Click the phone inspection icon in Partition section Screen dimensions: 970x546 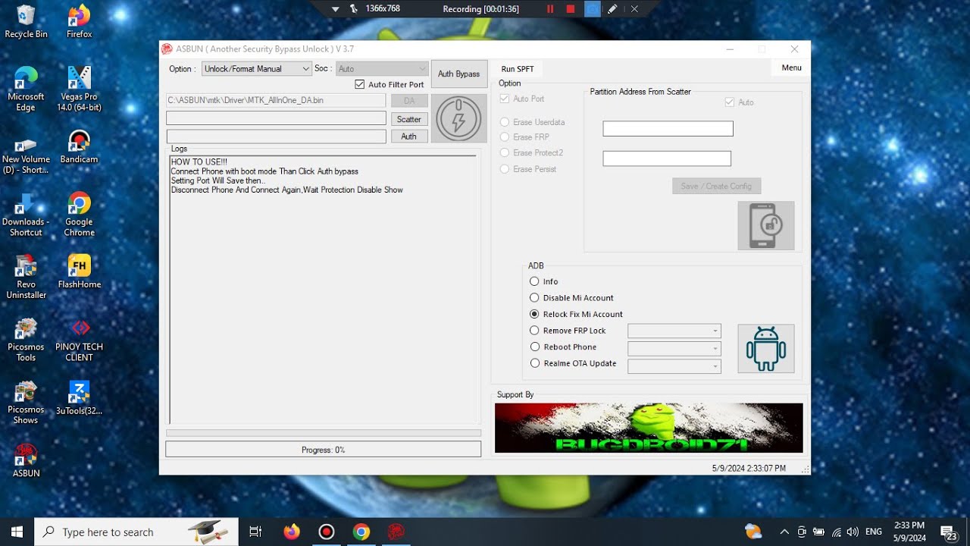coord(765,224)
